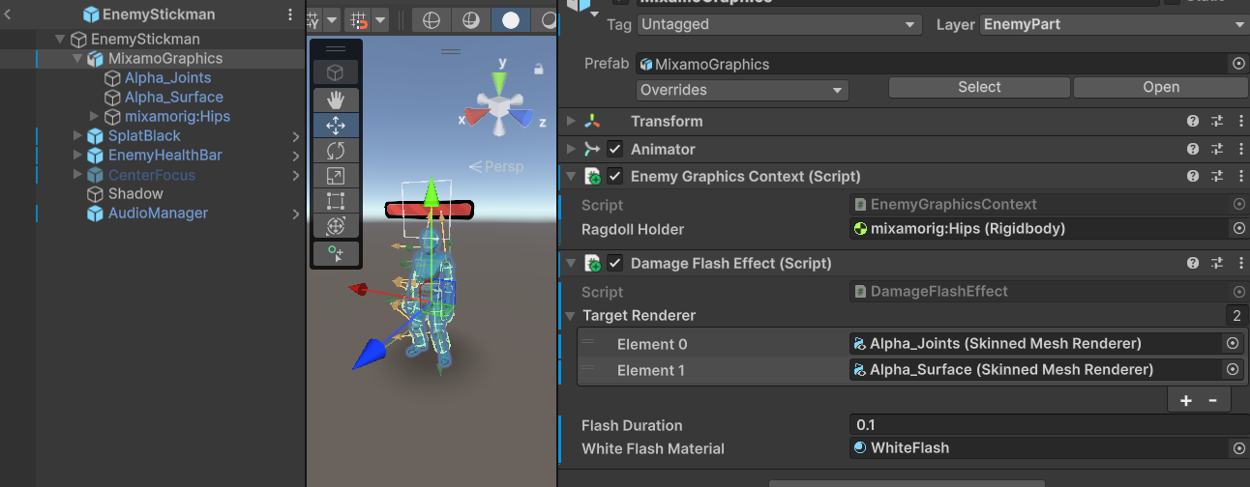This screenshot has height=487, width=1250.
Task: Click the prefab Select button
Action: pos(979,88)
